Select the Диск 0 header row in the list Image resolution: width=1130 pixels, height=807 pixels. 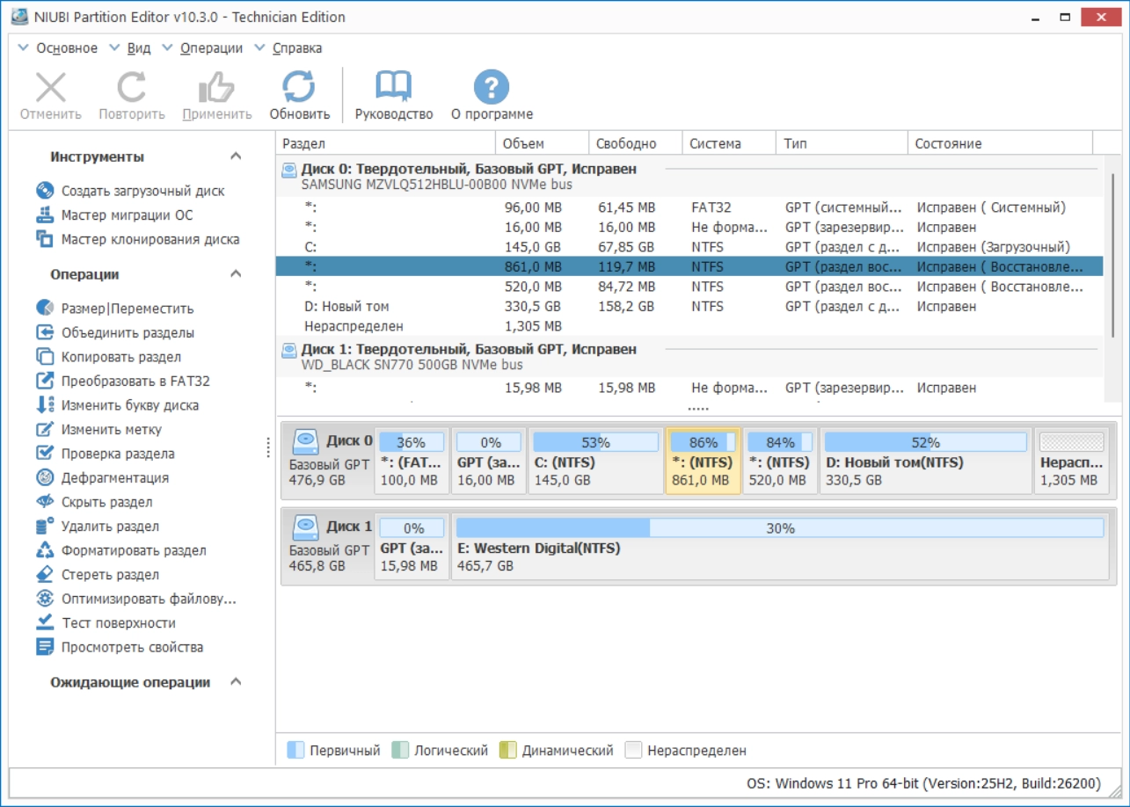(689, 177)
